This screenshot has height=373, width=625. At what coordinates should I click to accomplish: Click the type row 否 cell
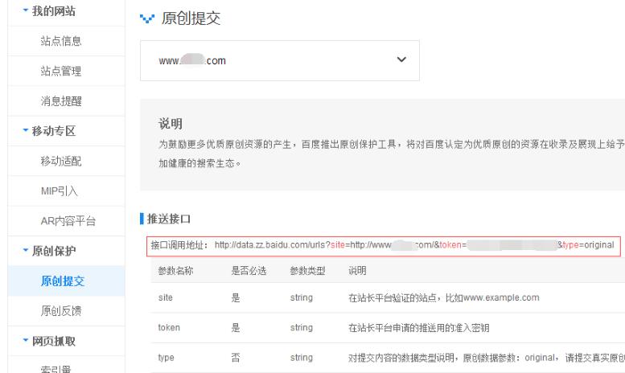pyautogui.click(x=236, y=358)
